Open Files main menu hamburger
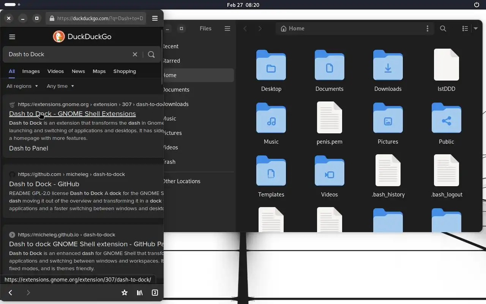Screen dimensions: 486x304 click(x=227, y=28)
